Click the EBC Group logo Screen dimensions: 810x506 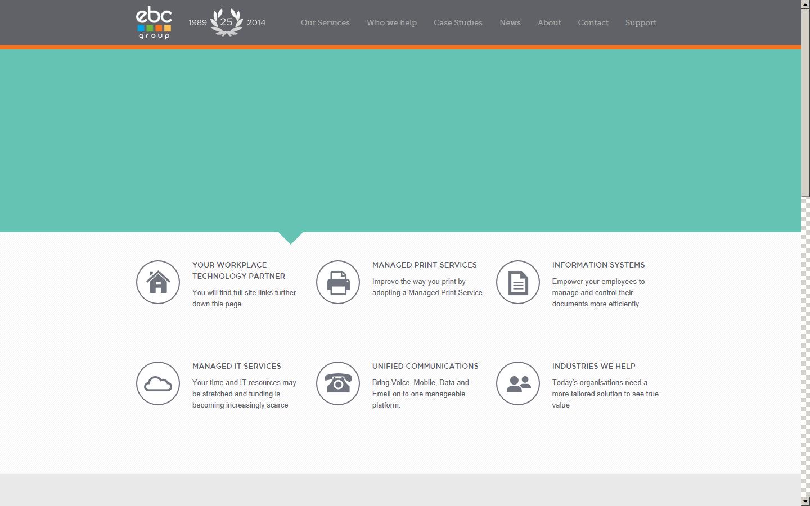(x=154, y=22)
